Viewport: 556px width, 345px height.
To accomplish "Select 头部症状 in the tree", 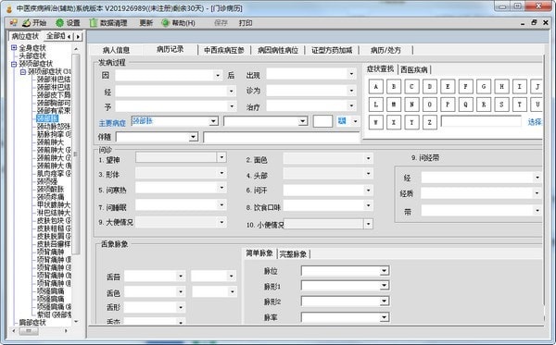I will tap(32, 55).
